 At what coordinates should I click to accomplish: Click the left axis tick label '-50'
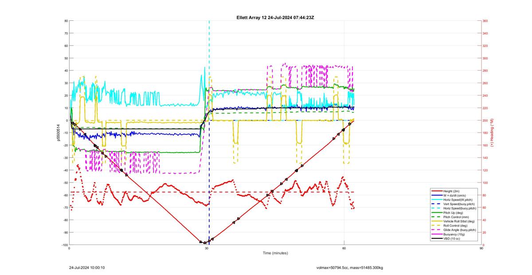pos(65,183)
